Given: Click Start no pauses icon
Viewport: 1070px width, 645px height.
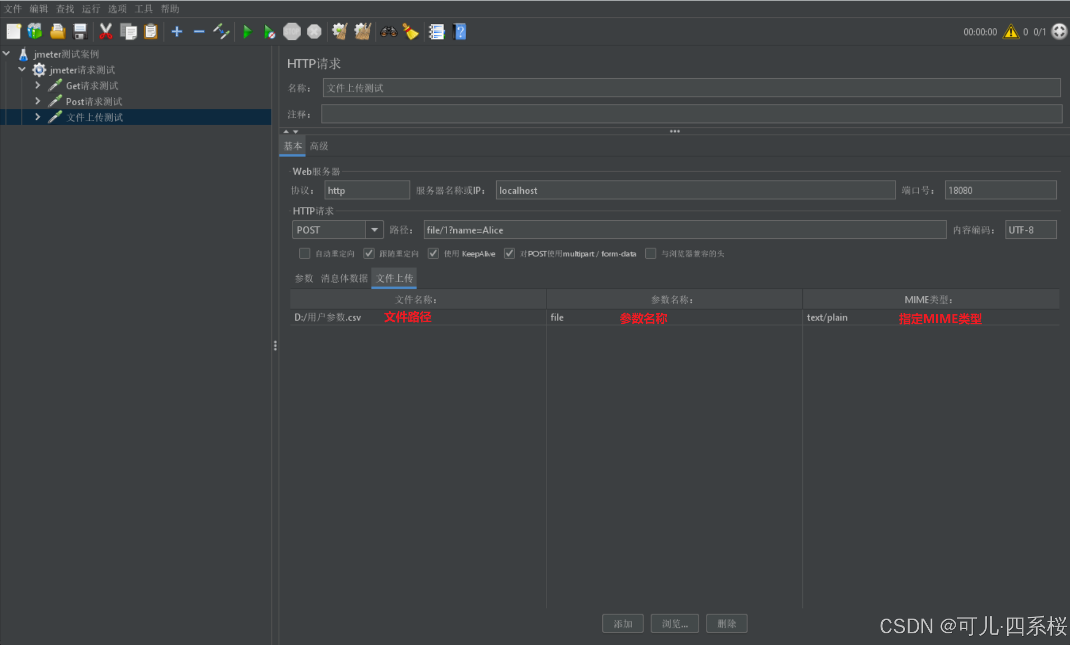Looking at the screenshot, I should (269, 32).
